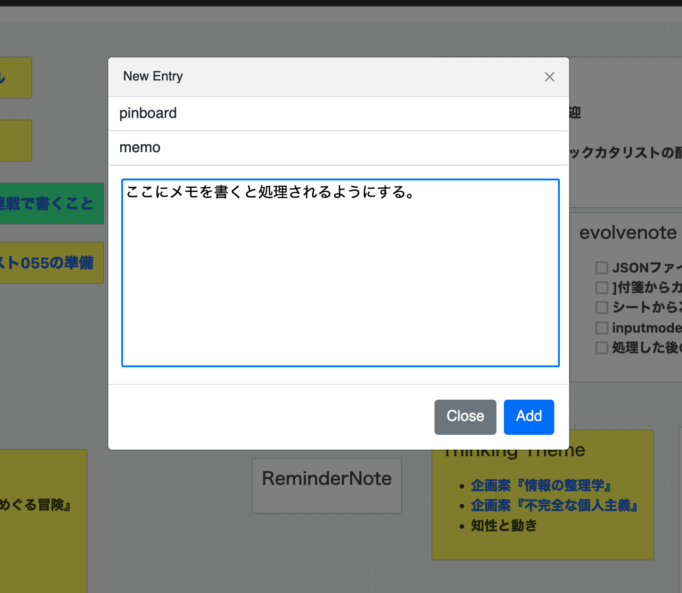
Task: Open the 企画案『不完全な個人主義』 link
Action: point(554,506)
